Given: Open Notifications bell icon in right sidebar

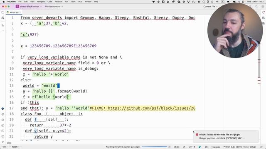Looking at the screenshot, I should pos(263,12).
